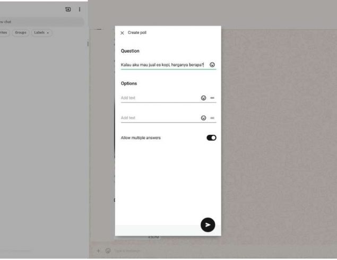
Task: Focus the poll question text field
Action: click(162, 65)
